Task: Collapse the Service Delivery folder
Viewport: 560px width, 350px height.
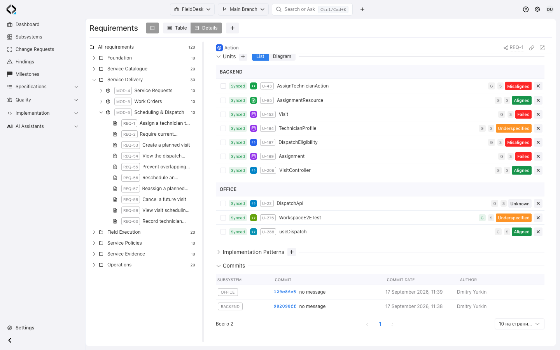Action: click(94, 80)
